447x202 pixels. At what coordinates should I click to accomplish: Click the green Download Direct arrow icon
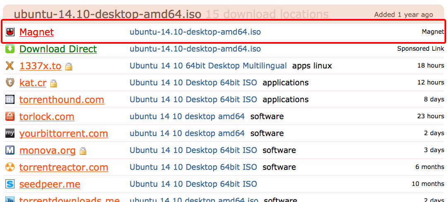click(10, 49)
